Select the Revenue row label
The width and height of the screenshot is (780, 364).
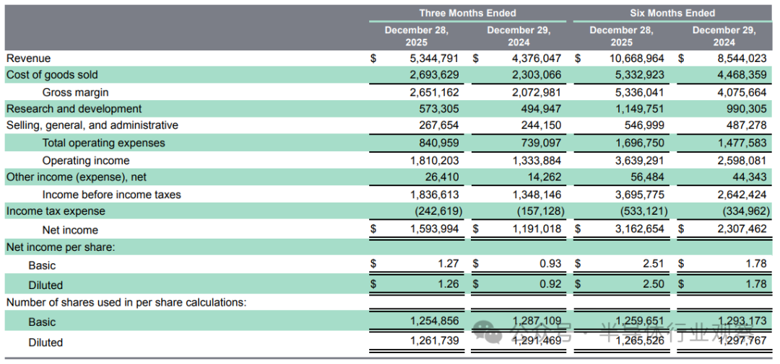click(29, 58)
